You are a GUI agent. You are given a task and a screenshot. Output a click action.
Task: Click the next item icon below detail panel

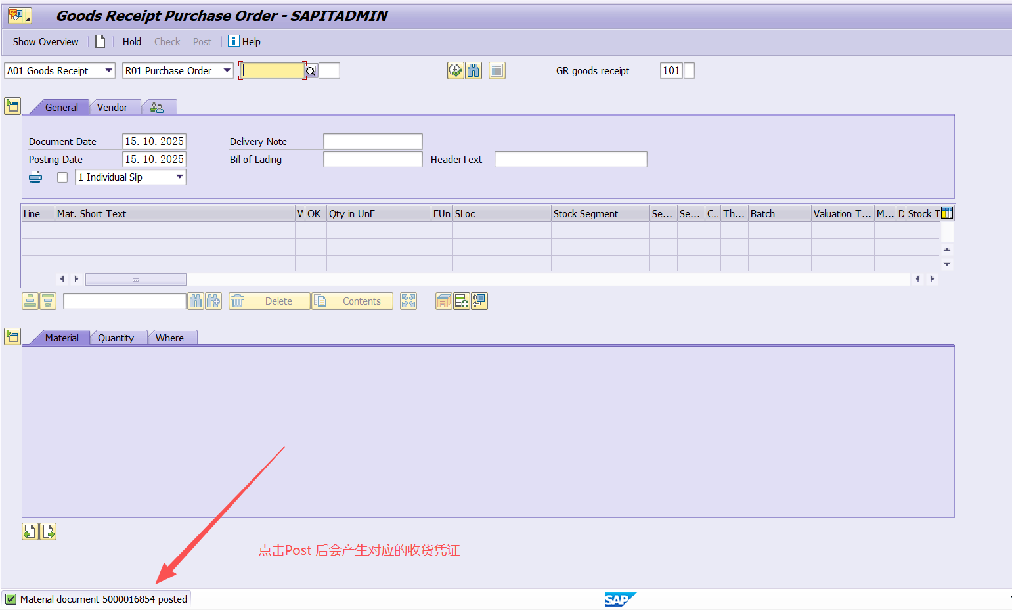click(49, 531)
